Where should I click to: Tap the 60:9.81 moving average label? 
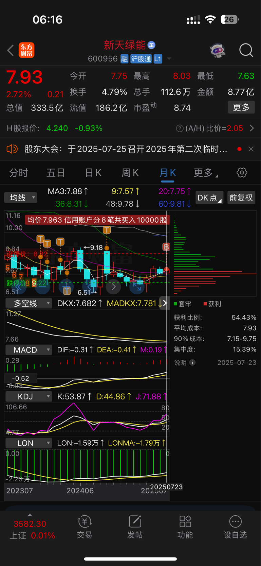175,204
